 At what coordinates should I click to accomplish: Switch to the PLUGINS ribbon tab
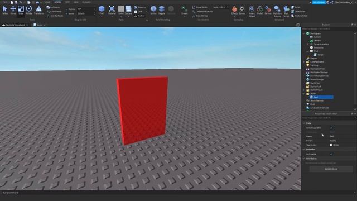point(86,2)
